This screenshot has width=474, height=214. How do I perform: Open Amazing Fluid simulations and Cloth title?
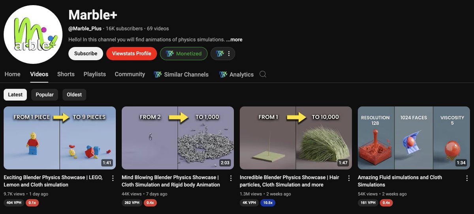[400, 181]
